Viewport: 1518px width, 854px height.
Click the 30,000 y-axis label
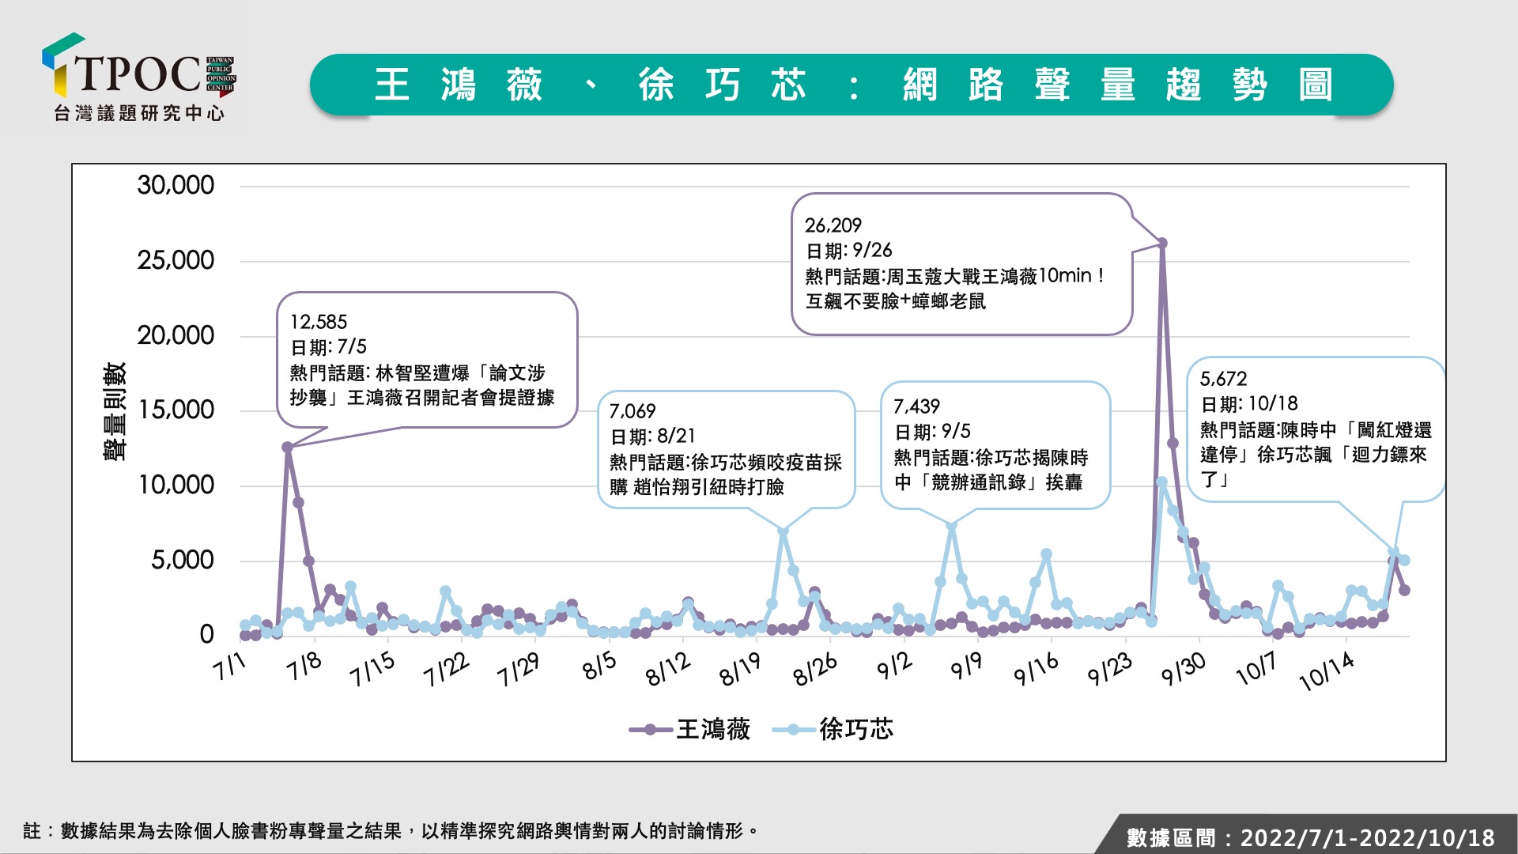pyautogui.click(x=176, y=185)
